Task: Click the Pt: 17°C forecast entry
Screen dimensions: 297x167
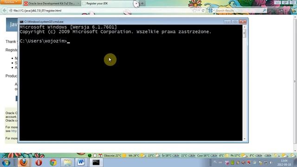Action: tap(239, 156)
